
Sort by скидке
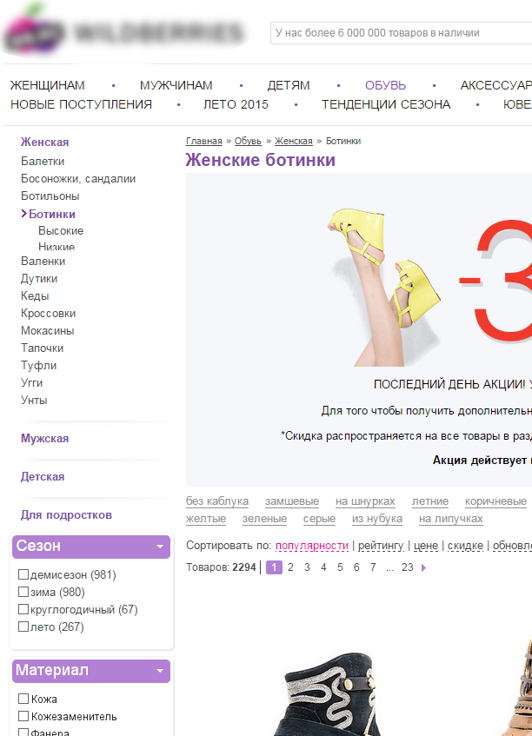465,546
